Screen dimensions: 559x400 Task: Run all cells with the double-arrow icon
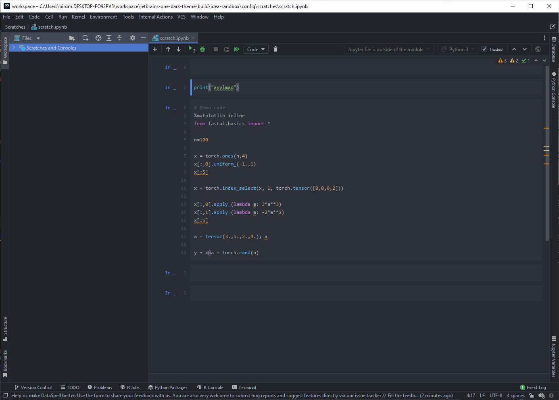[x=237, y=49]
